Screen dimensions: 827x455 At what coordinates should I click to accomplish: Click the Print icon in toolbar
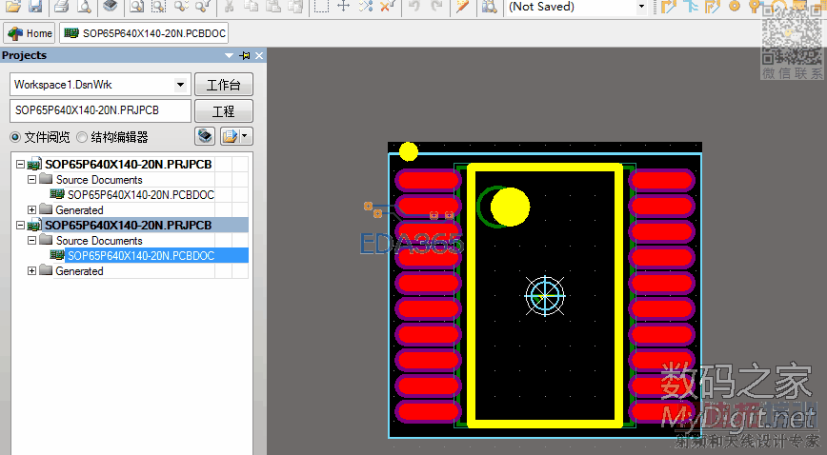(62, 7)
